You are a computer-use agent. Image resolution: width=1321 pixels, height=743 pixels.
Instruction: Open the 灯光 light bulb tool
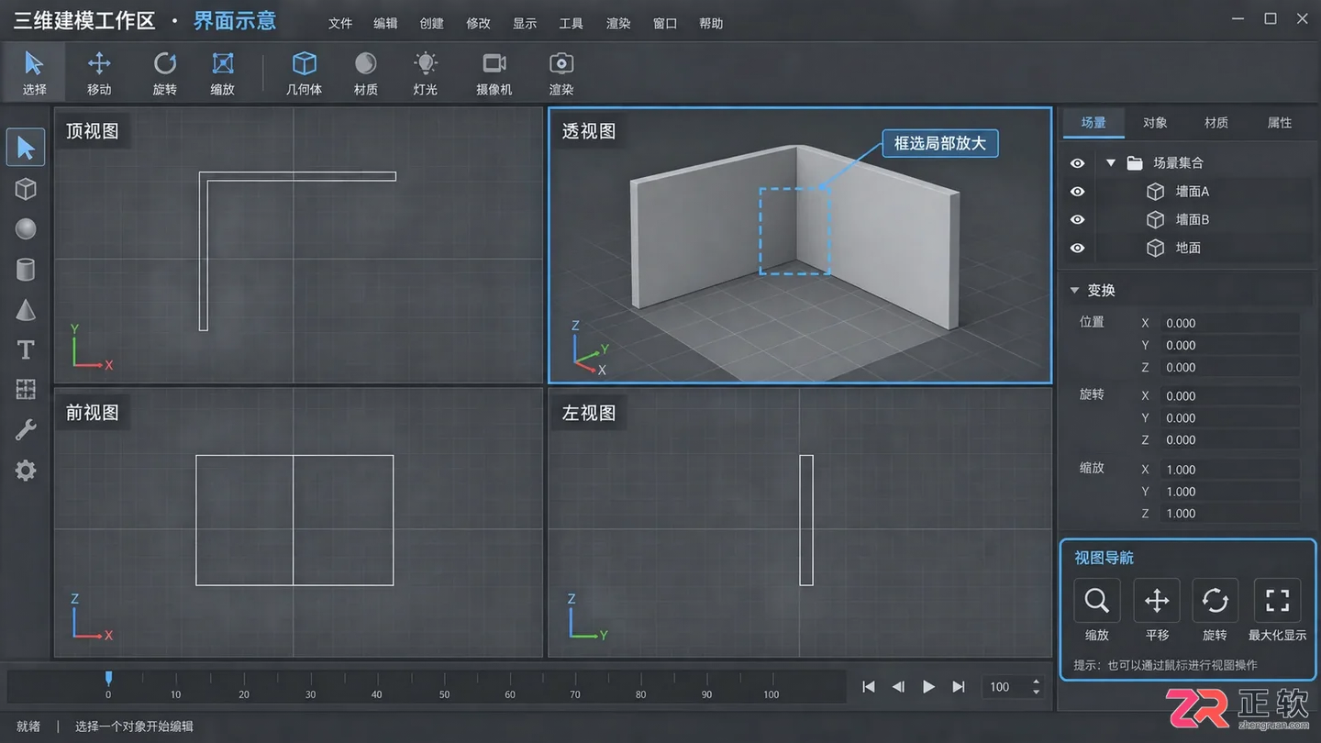[x=425, y=72]
